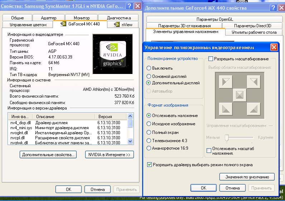Viewport: 285px width, 201px height.
Task: Select the Основной дисплей radio button
Action: click(x=149, y=76)
